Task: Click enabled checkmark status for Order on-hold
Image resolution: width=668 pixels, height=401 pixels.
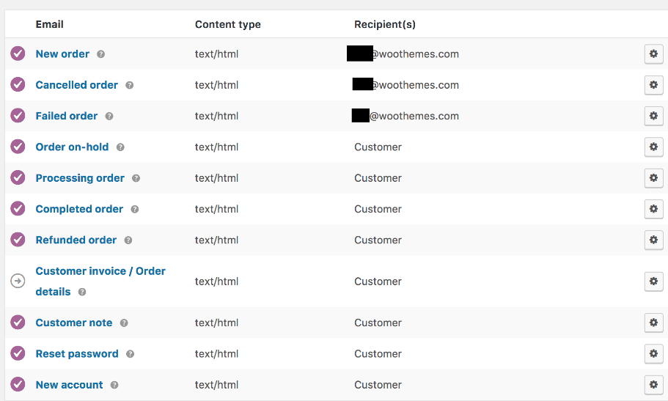Action: (x=18, y=147)
